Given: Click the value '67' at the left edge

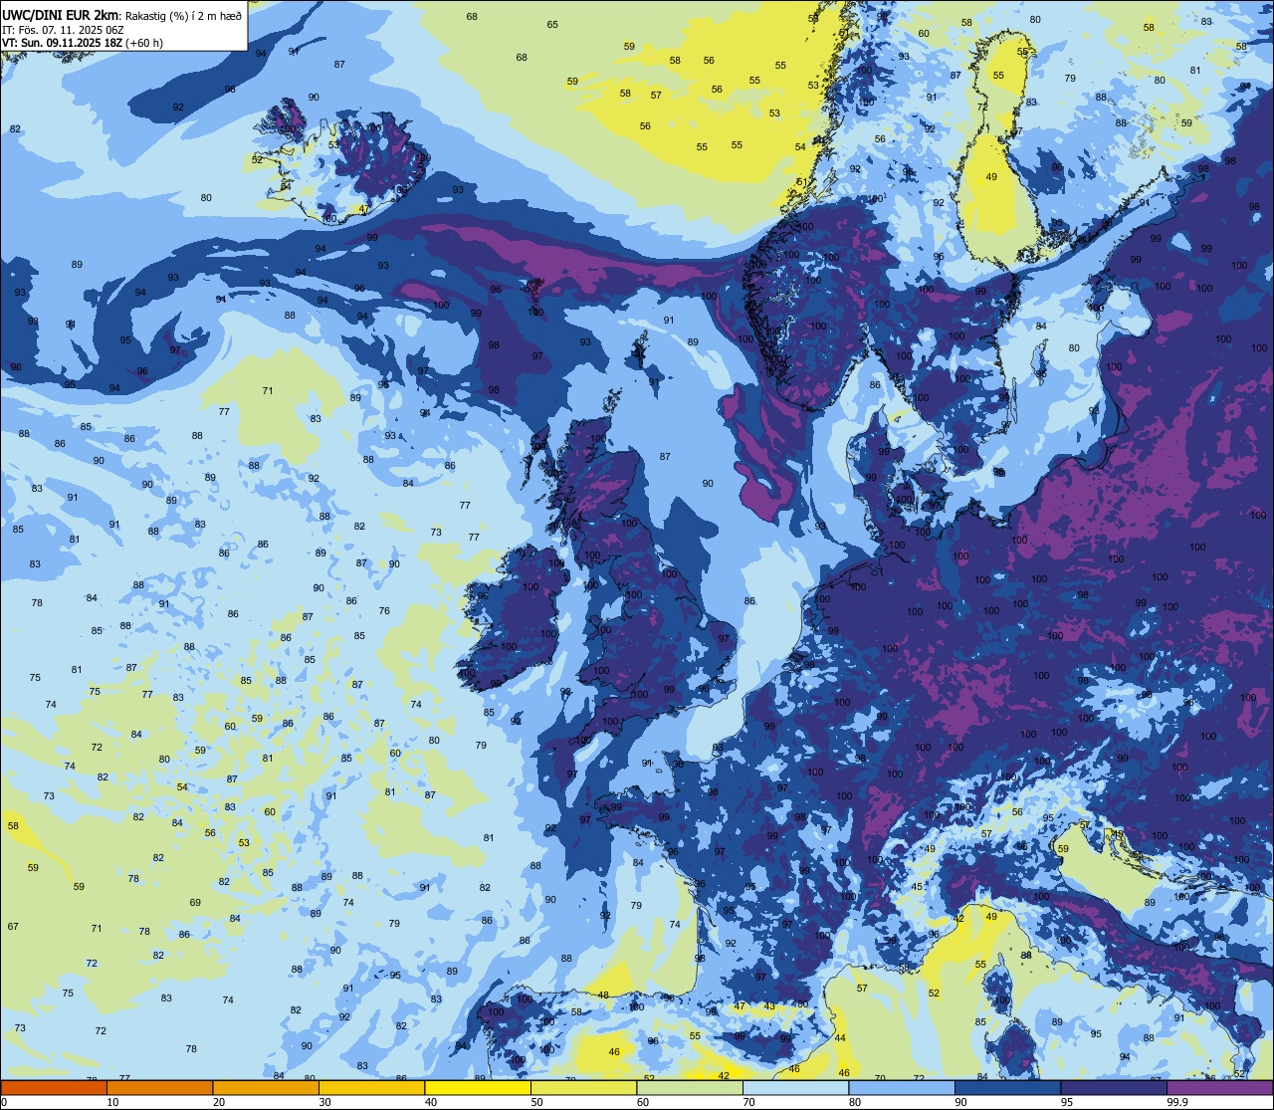Looking at the screenshot, I should 13,926.
